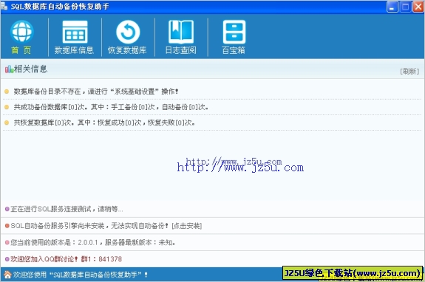The image size is (425, 282).
Task: Open the 百宝箱 cabinet icon
Action: point(234,32)
